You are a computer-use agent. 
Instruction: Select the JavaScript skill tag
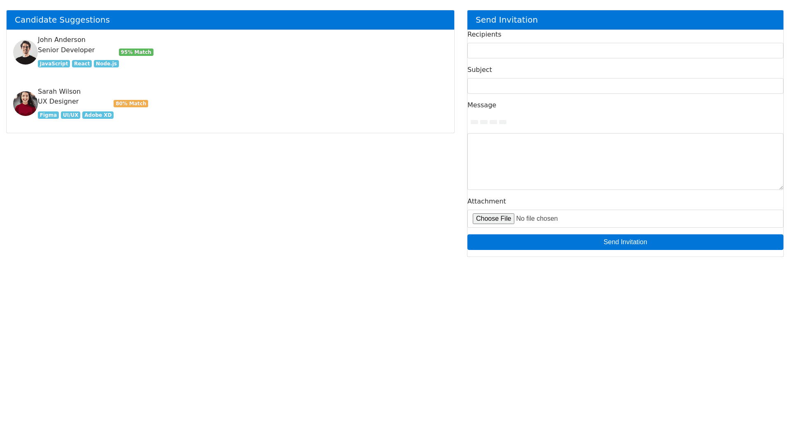[54, 64]
